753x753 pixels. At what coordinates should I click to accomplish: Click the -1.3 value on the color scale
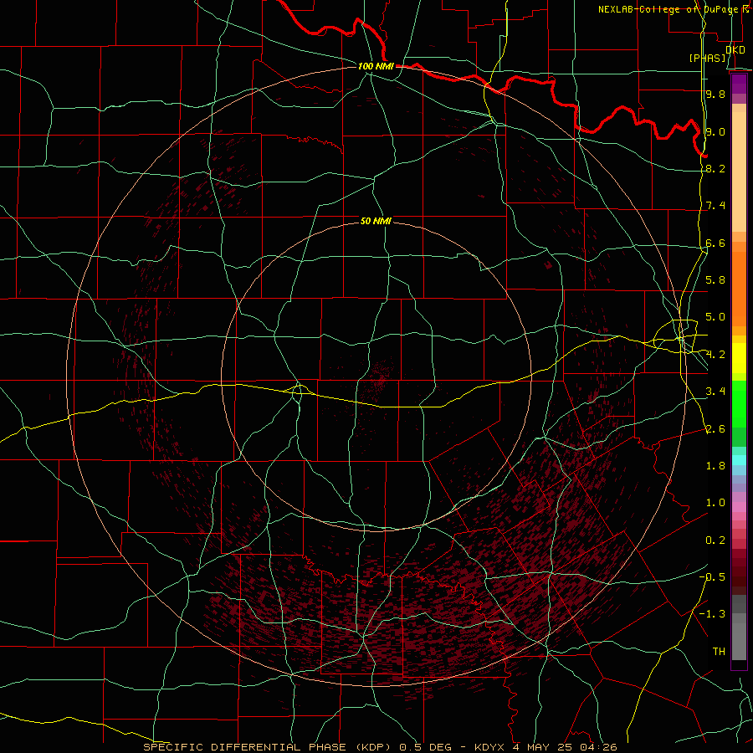point(712,614)
